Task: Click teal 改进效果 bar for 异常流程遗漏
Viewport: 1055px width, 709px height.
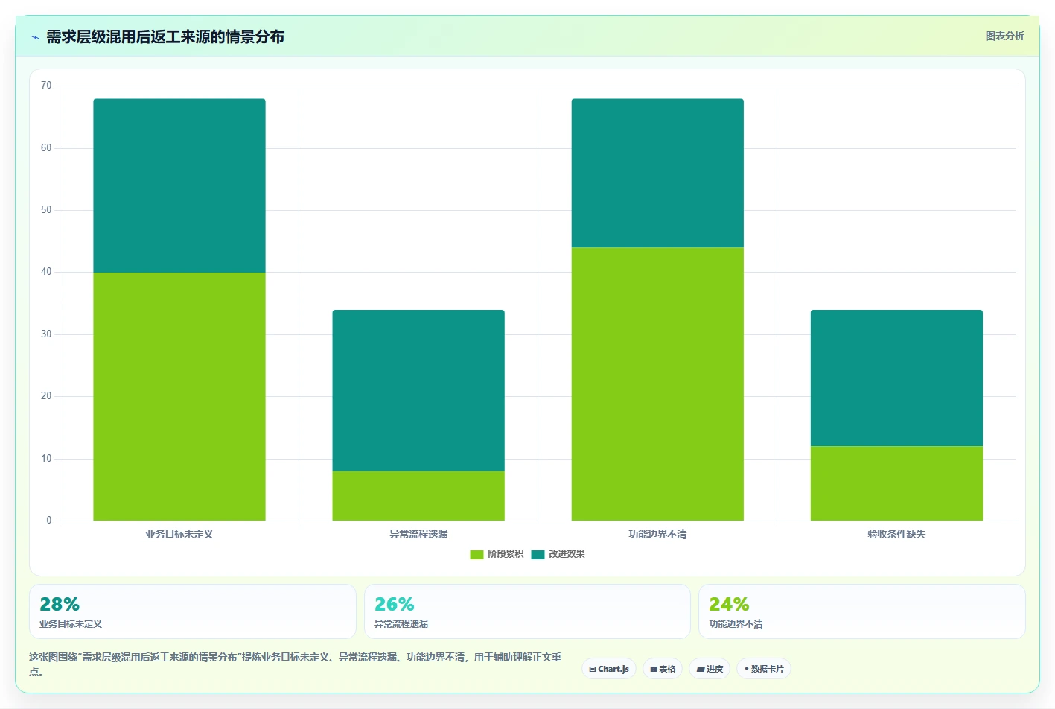Action: [x=418, y=390]
